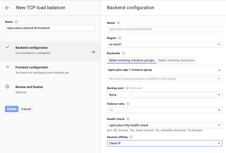Click the arrow next to Backend configuration
The height and width of the screenshot is (153, 226).
93,52
